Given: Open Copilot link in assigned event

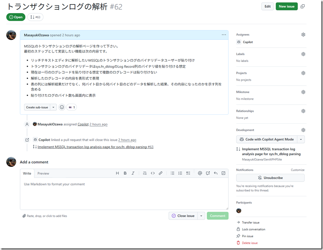Looking at the screenshot, I should (x=83, y=124).
